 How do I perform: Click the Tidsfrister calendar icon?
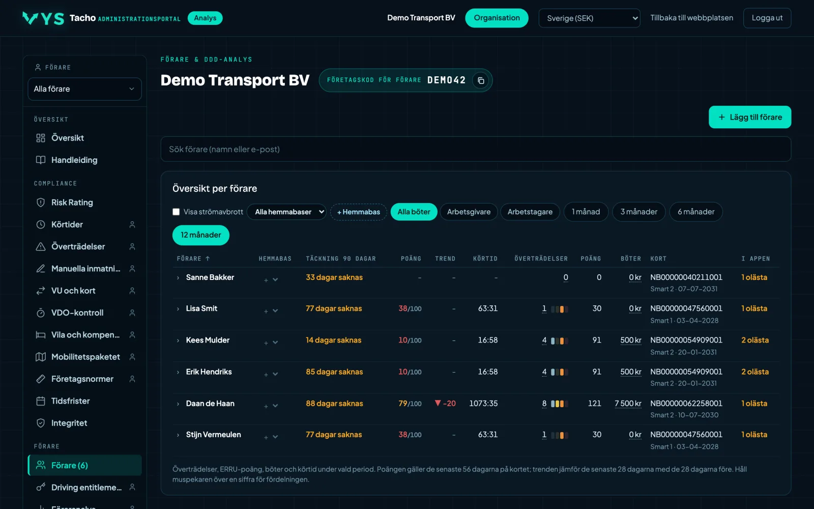click(x=41, y=401)
